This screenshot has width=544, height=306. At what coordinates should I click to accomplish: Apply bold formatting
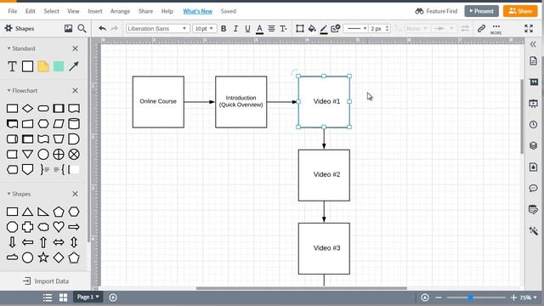[224, 28]
